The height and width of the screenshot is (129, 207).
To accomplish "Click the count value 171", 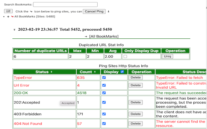I will click(x=80, y=114).
